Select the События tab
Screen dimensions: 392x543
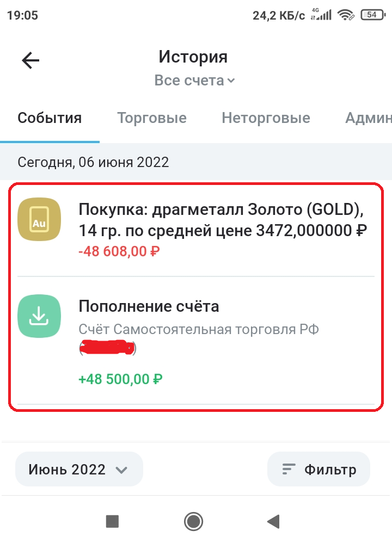click(x=50, y=118)
